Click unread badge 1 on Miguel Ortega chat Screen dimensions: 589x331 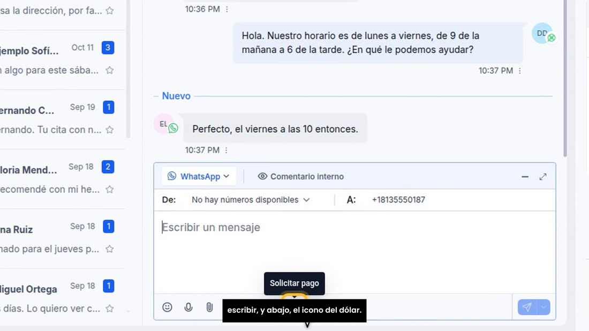pyautogui.click(x=109, y=286)
